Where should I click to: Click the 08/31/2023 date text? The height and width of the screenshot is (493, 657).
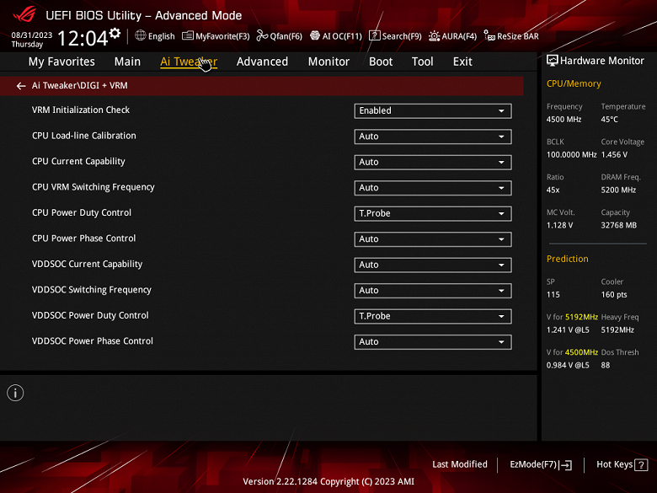[32, 35]
